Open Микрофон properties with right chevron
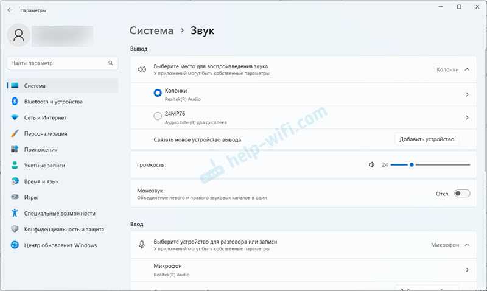The height and width of the screenshot is (291, 487). point(467,270)
